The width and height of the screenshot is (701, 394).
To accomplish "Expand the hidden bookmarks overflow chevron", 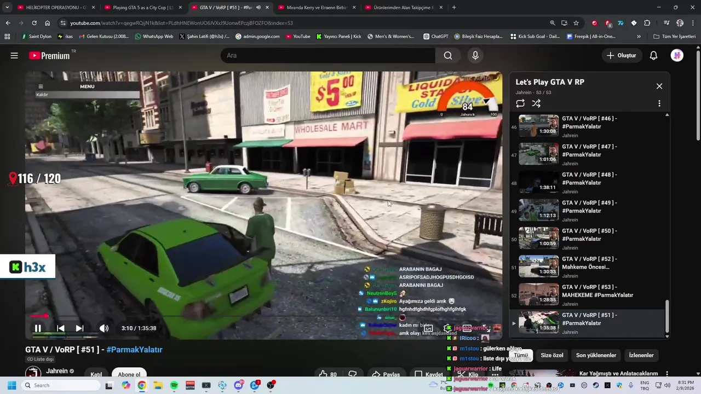I will click(x=639, y=37).
